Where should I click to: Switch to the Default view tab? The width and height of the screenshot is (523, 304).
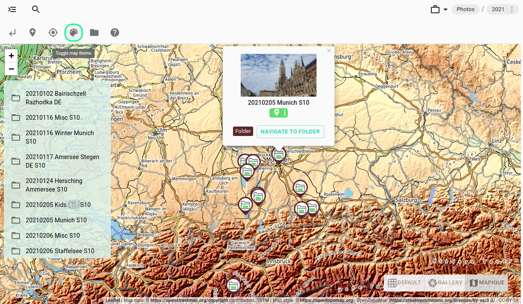(404, 283)
